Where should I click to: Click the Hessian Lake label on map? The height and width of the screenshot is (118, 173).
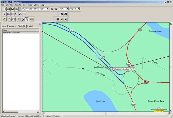click(100, 101)
